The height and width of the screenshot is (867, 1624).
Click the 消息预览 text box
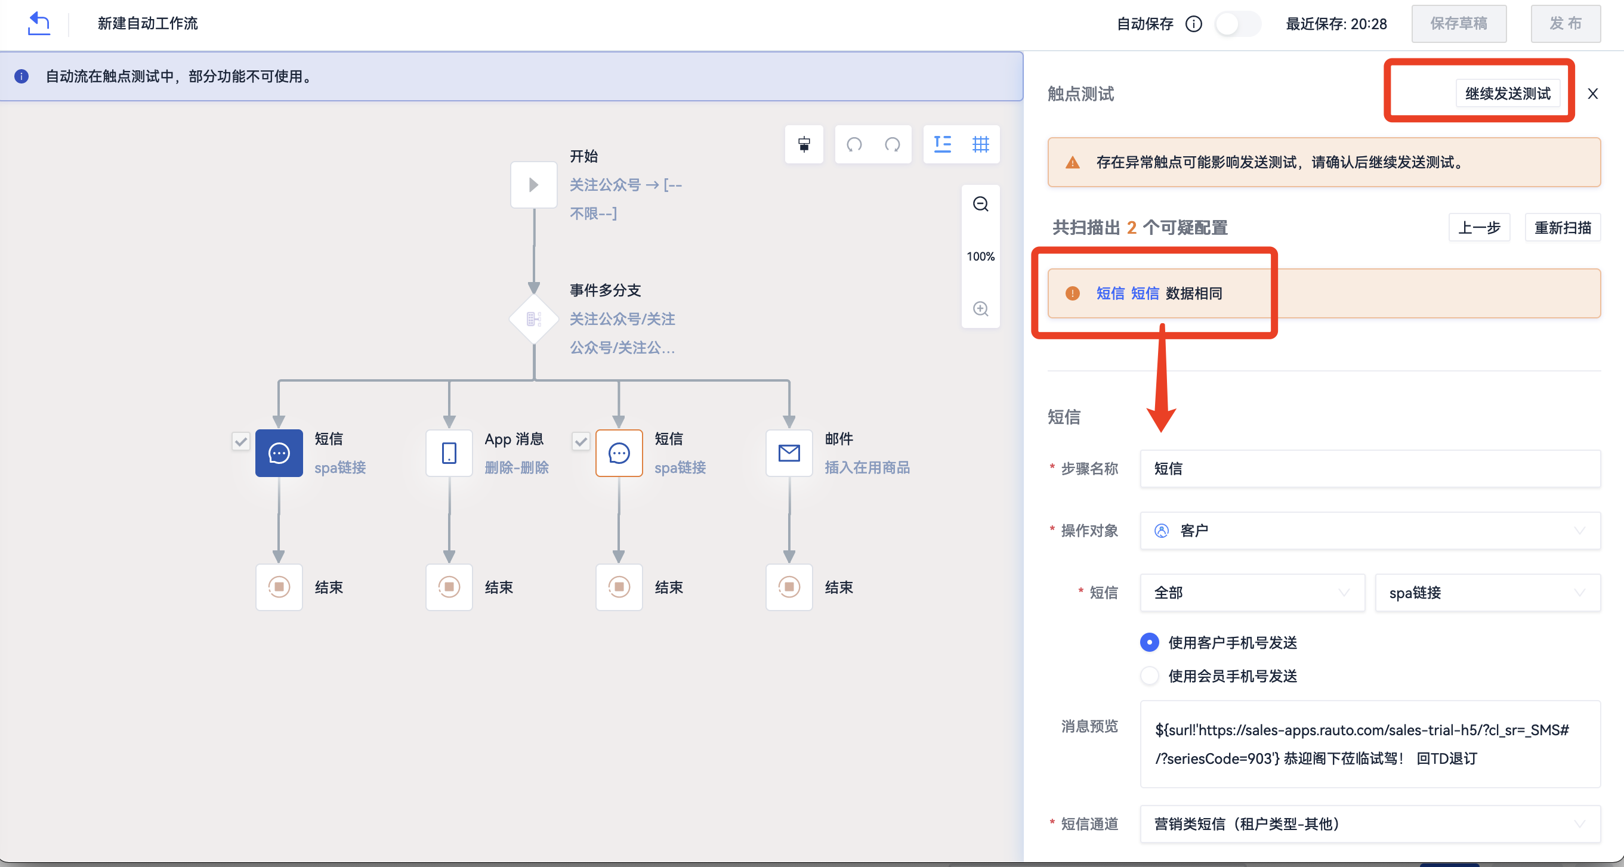click(x=1370, y=744)
